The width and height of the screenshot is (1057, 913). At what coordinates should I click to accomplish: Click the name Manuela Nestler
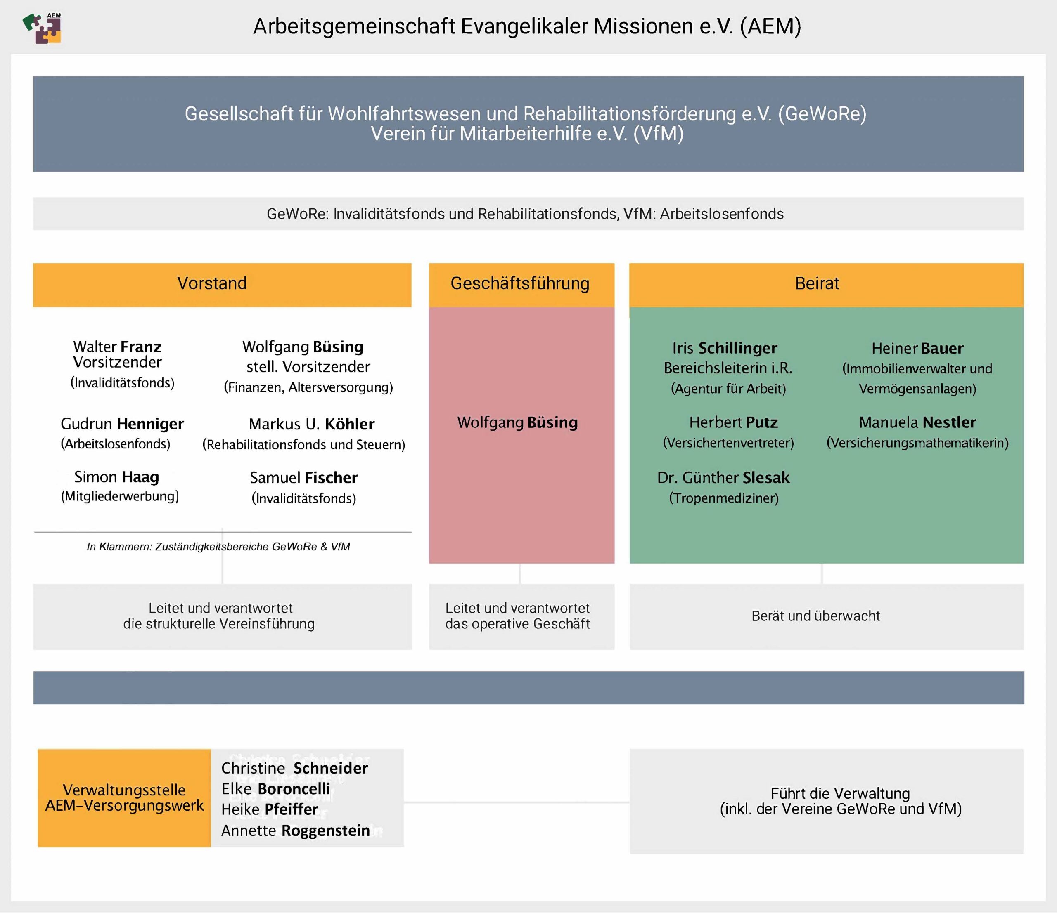click(x=917, y=422)
